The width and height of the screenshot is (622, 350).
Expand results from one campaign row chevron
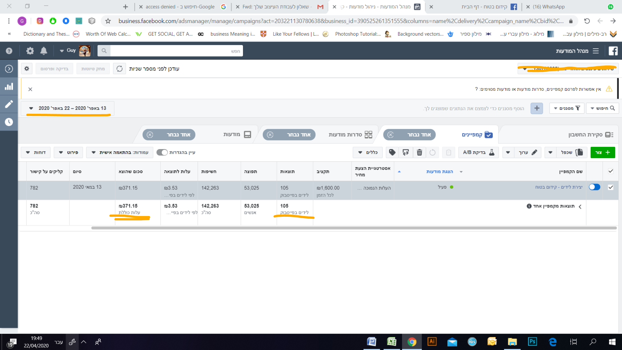click(580, 206)
